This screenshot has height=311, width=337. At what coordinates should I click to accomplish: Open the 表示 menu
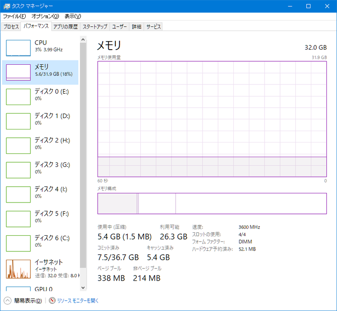pyautogui.click(x=72, y=16)
